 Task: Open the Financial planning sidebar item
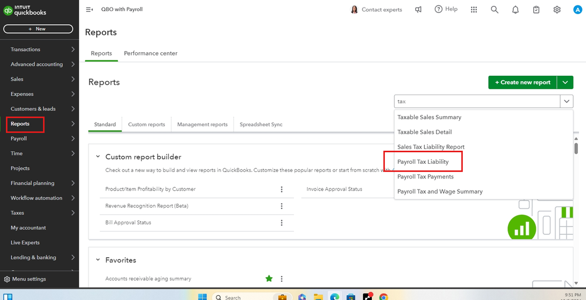tap(32, 183)
